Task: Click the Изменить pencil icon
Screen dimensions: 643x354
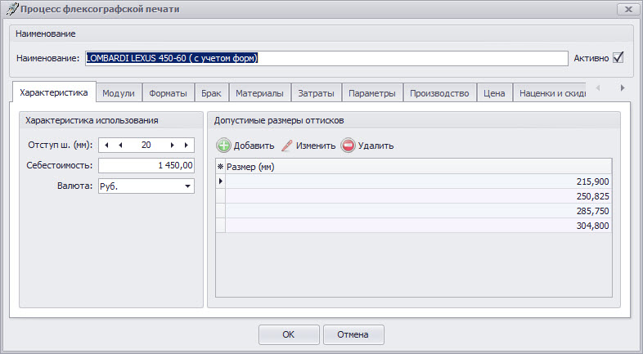Action: pos(287,146)
